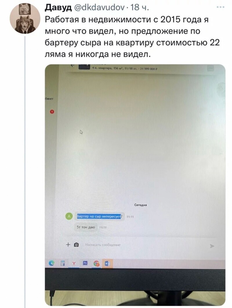232x308 pixels.
Task: Open chat options three-dot button
Action: click(x=211, y=68)
